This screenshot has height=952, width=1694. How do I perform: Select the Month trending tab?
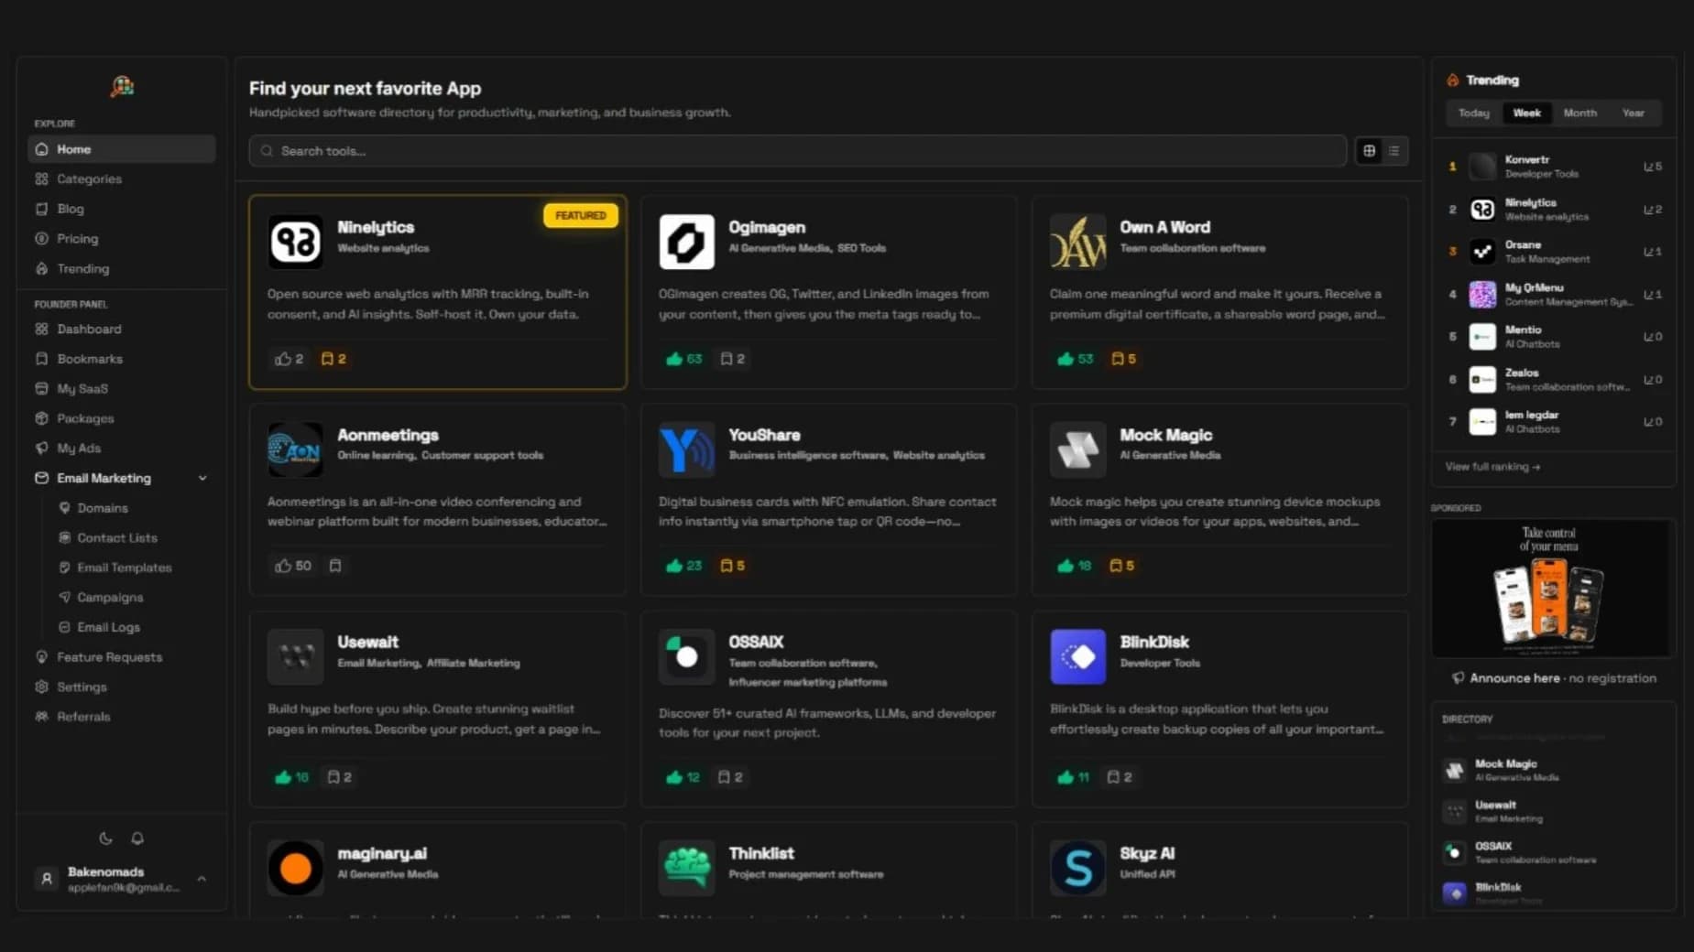tap(1579, 114)
